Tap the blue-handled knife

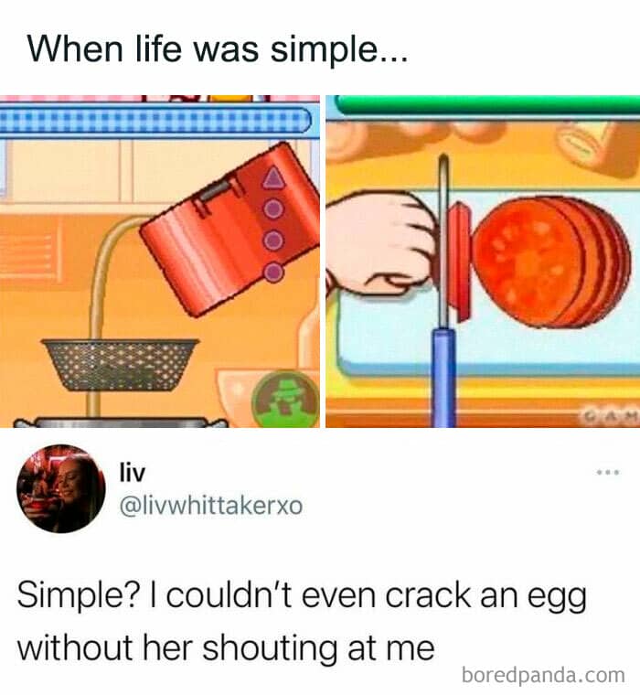(444, 290)
